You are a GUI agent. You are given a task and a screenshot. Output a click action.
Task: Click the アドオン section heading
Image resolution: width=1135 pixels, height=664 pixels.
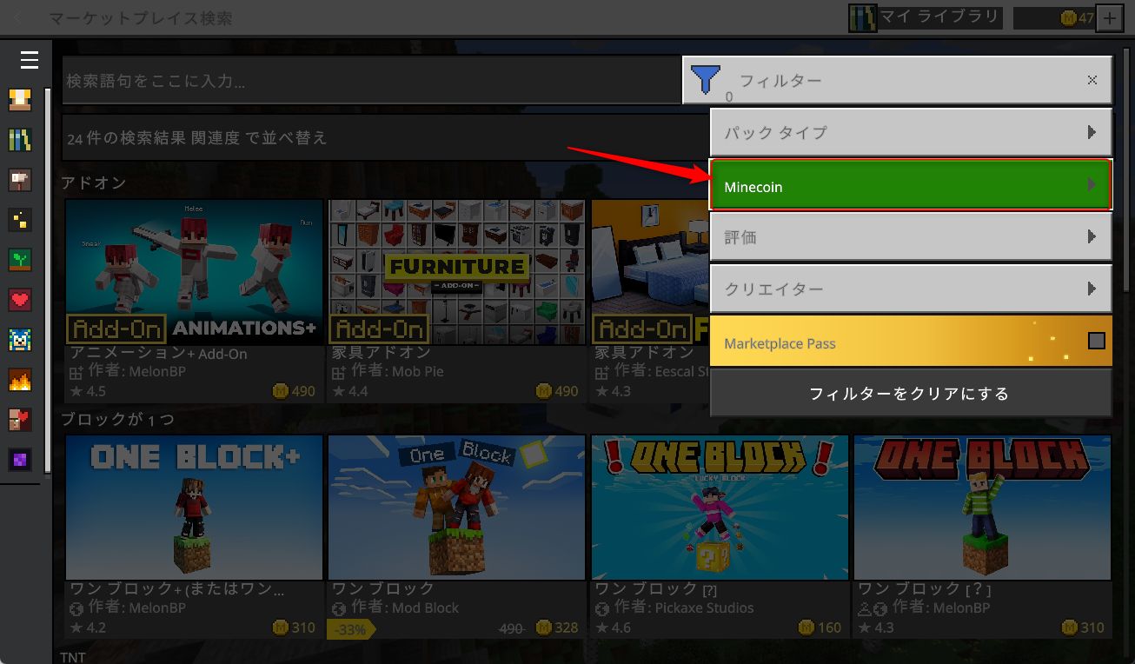[x=93, y=183]
